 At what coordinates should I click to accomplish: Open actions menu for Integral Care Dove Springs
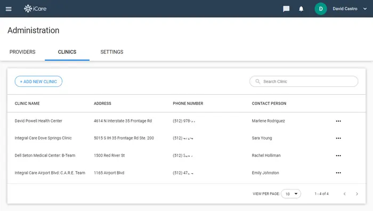338,138
